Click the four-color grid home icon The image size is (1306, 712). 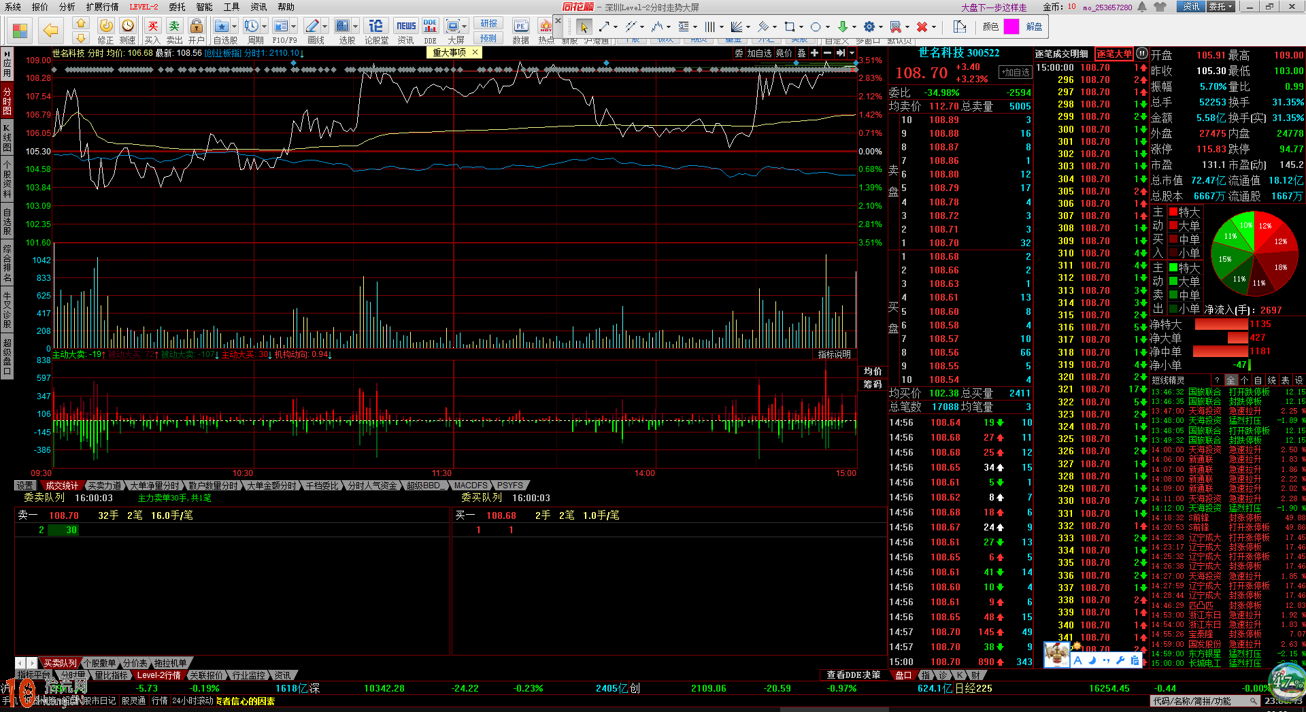(x=20, y=31)
